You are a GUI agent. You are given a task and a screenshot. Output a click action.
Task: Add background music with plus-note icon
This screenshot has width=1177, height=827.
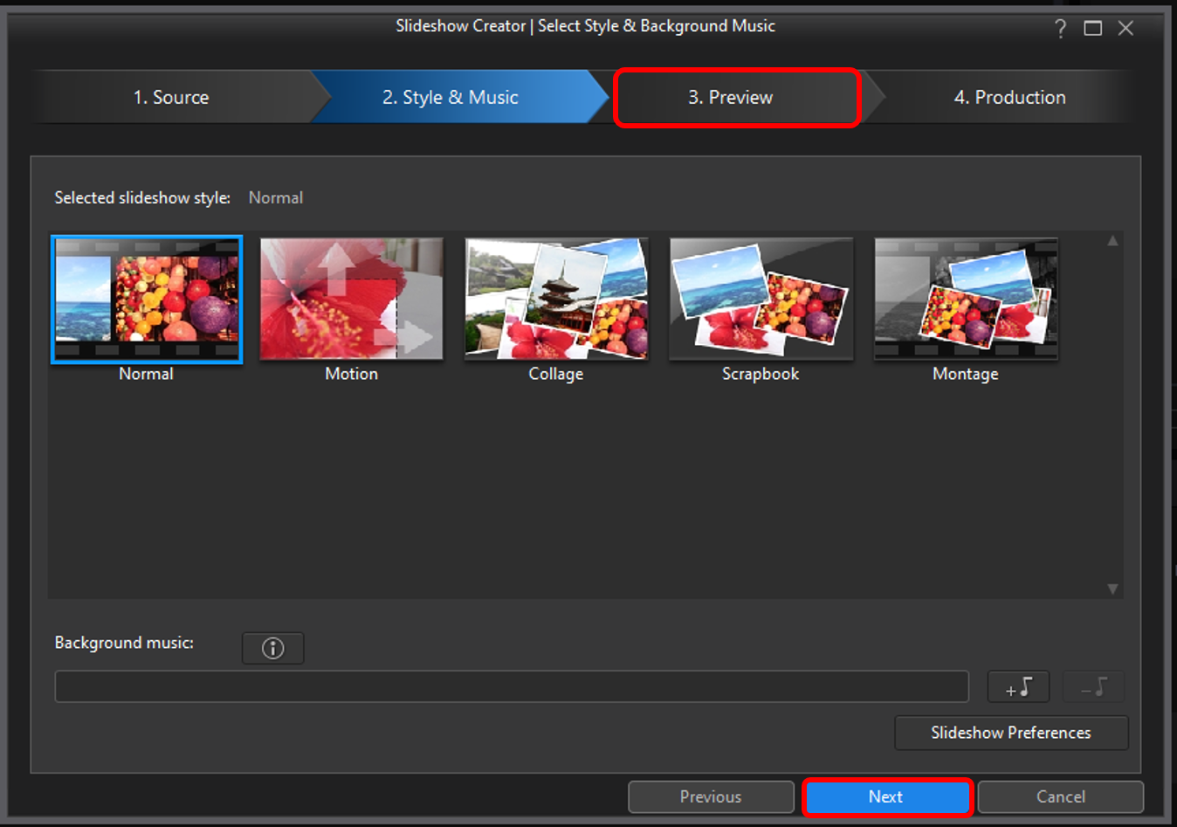(x=1017, y=687)
